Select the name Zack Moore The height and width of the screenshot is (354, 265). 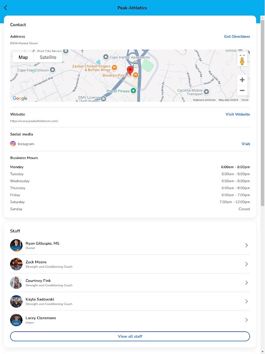pyautogui.click(x=36, y=262)
